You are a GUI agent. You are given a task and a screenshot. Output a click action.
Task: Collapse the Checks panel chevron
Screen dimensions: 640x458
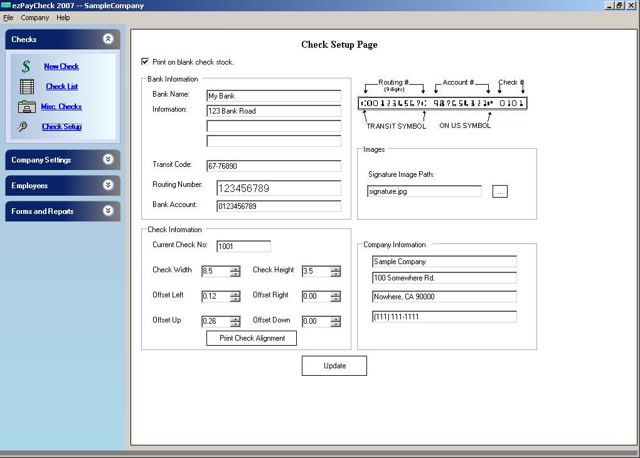107,38
